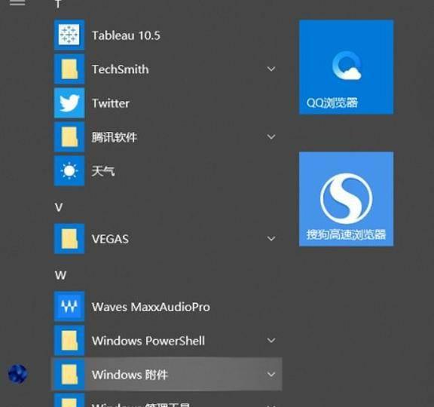Jump to the W letter header
Image resolution: width=434 pixels, height=407 pixels.
[x=60, y=275]
